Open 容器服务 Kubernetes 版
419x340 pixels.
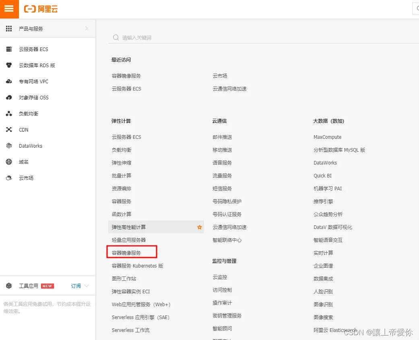pyautogui.click(x=137, y=266)
